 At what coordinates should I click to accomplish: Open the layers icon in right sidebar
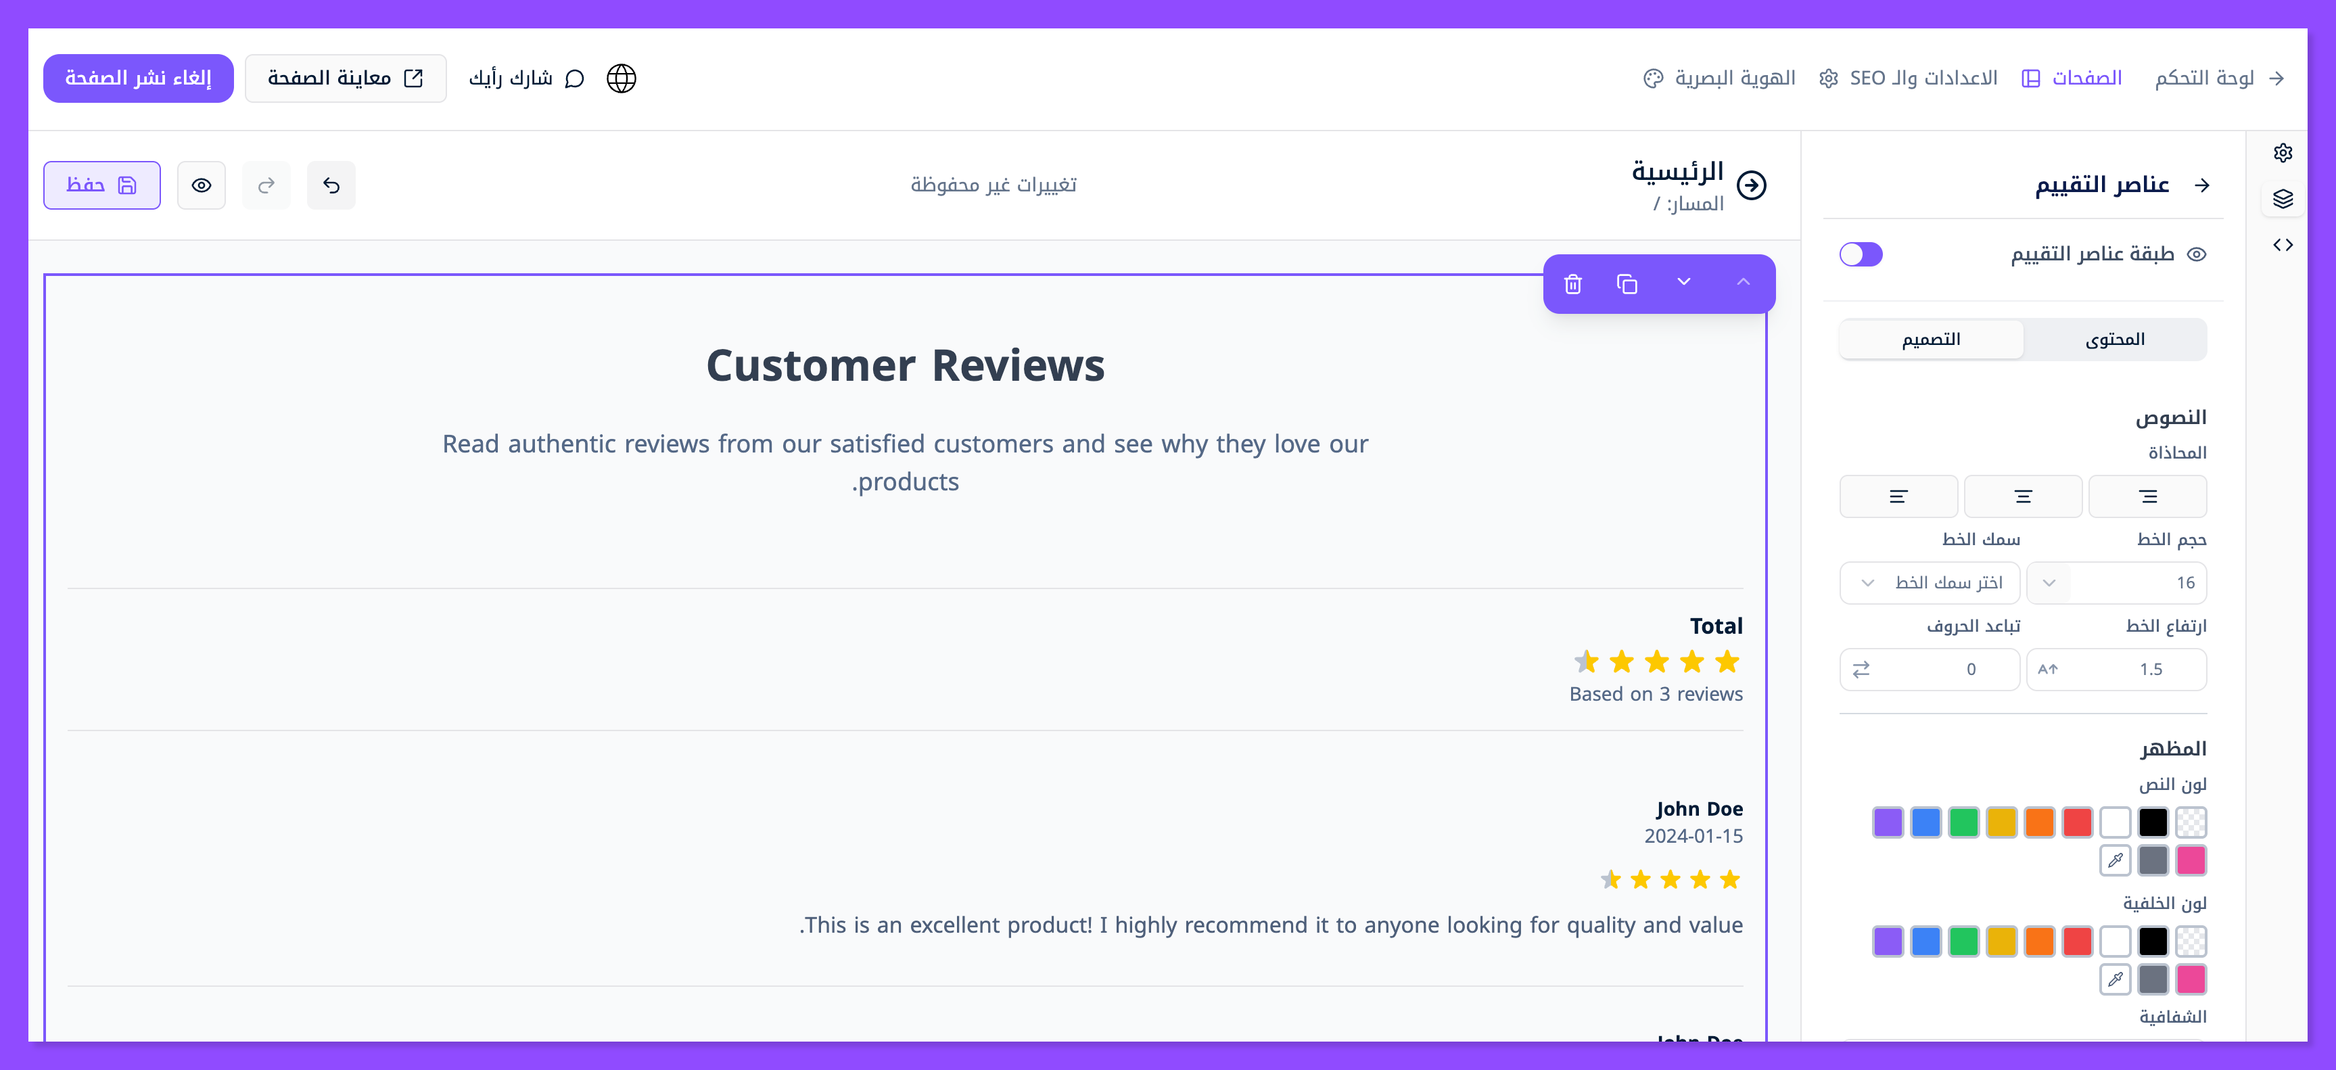[x=2283, y=199]
